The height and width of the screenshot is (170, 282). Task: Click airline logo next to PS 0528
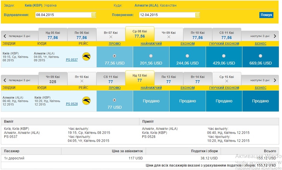[x=86, y=101]
